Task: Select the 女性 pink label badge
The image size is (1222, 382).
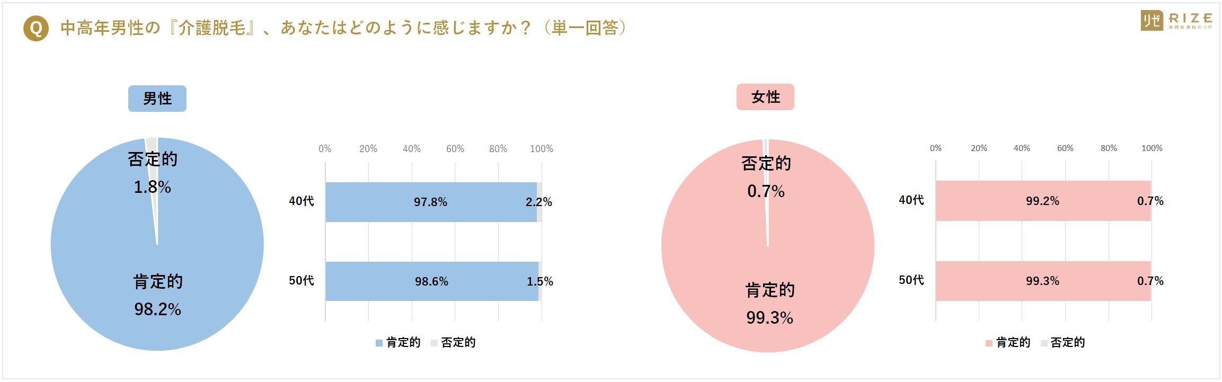Action: point(765,97)
